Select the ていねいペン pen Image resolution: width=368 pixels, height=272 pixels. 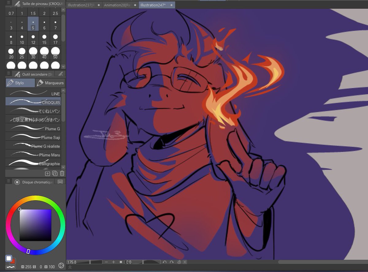pos(33,111)
